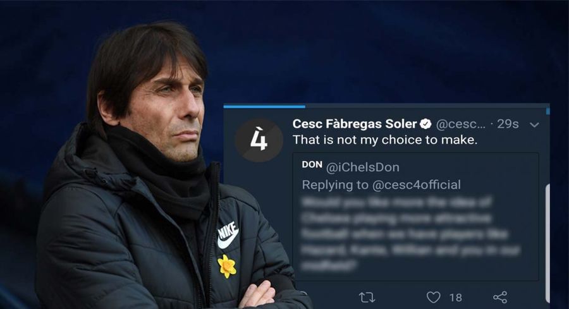Open the number 4 profile avatar

click(259, 140)
